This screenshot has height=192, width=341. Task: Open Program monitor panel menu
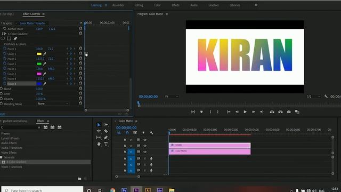(x=167, y=14)
